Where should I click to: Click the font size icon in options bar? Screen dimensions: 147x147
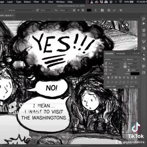coord(38,10)
